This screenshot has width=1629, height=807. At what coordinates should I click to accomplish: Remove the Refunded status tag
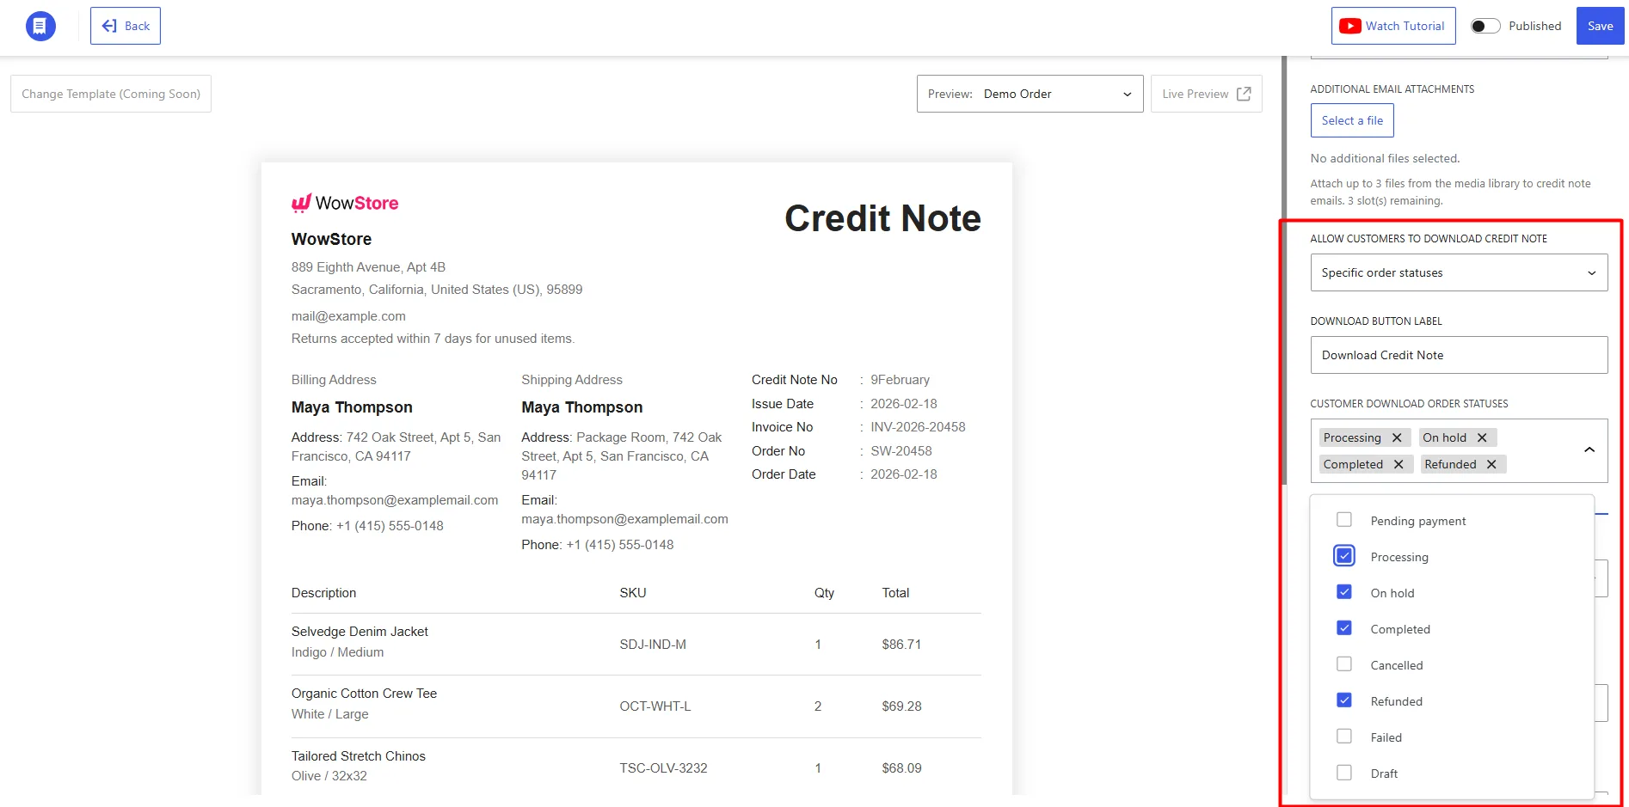[1491, 464]
